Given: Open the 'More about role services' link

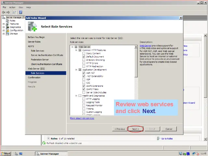Looking at the screenshot, I should (x=82, y=118).
